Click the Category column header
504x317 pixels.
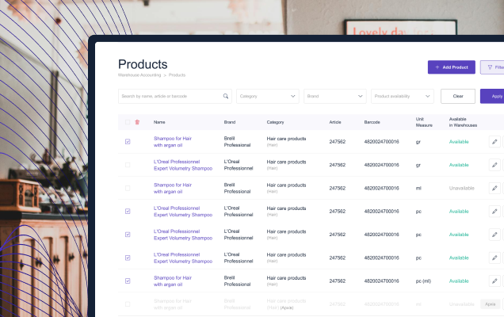[x=275, y=122]
